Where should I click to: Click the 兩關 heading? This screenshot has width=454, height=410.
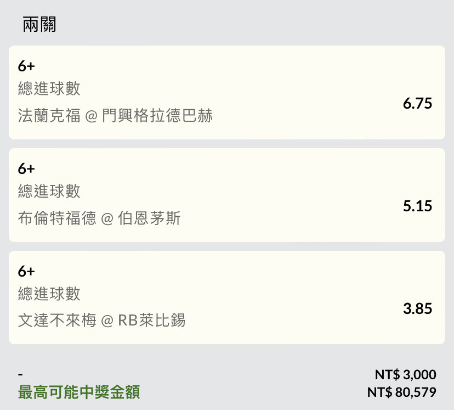[39, 24]
